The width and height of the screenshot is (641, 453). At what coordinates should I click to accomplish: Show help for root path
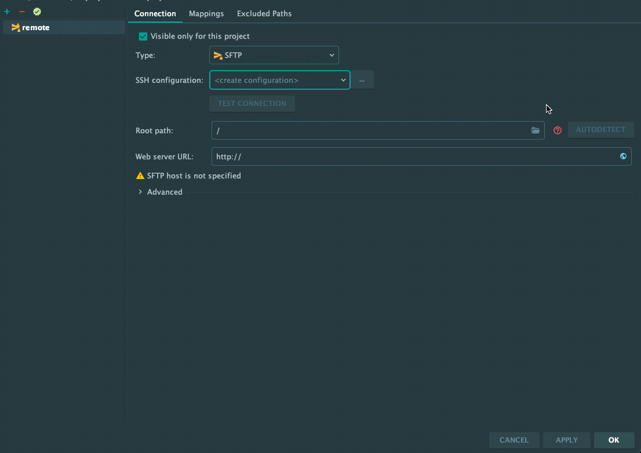tap(557, 130)
